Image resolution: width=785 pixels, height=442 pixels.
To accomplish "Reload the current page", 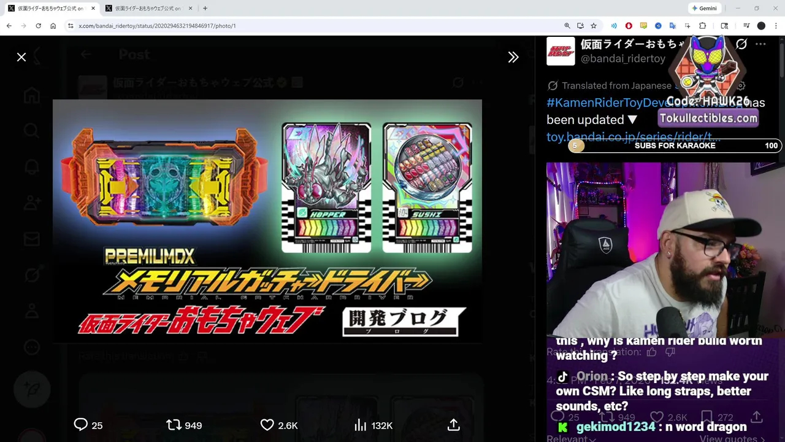I will (38, 26).
